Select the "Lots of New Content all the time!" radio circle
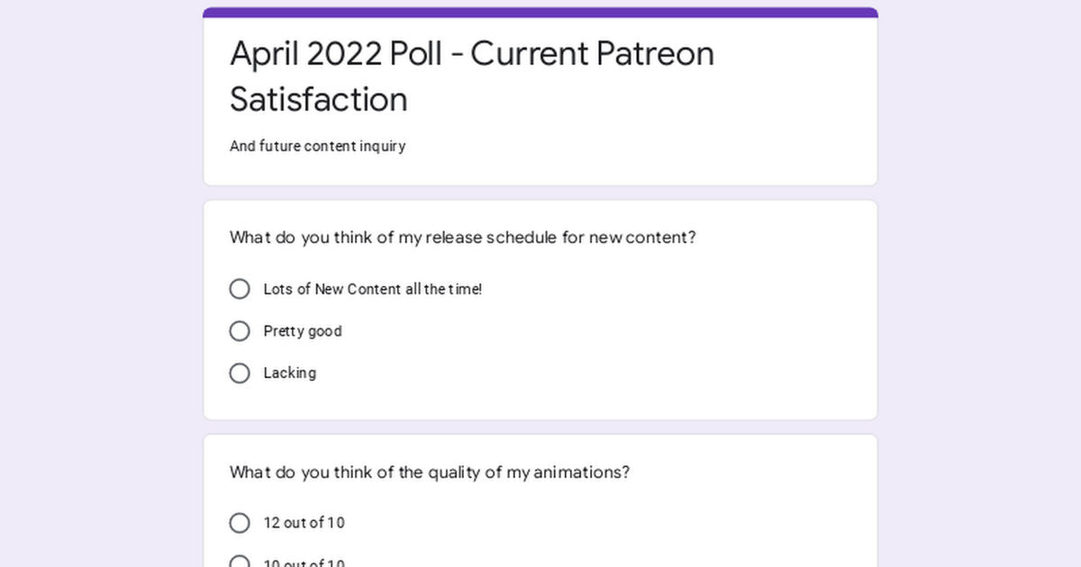Image resolution: width=1081 pixels, height=567 pixels. click(x=240, y=289)
